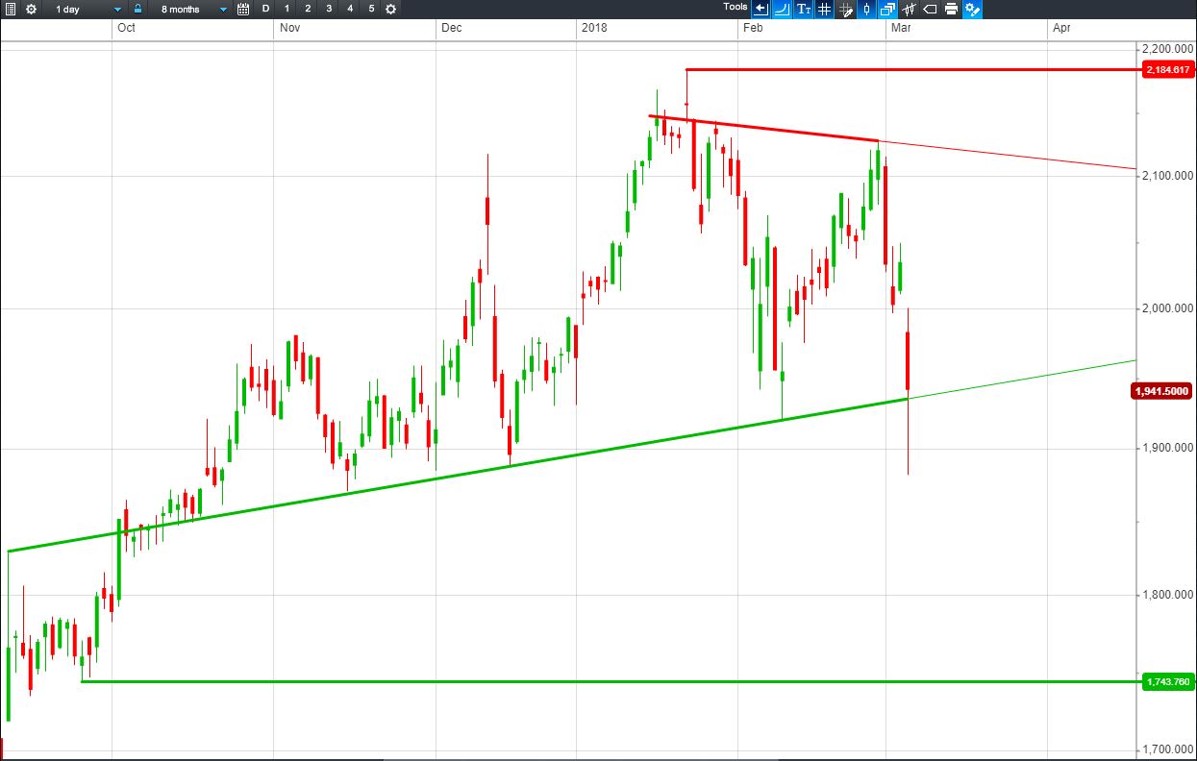The height and width of the screenshot is (761, 1197).
Task: Switch to layout preset 3
Action: pyautogui.click(x=329, y=9)
